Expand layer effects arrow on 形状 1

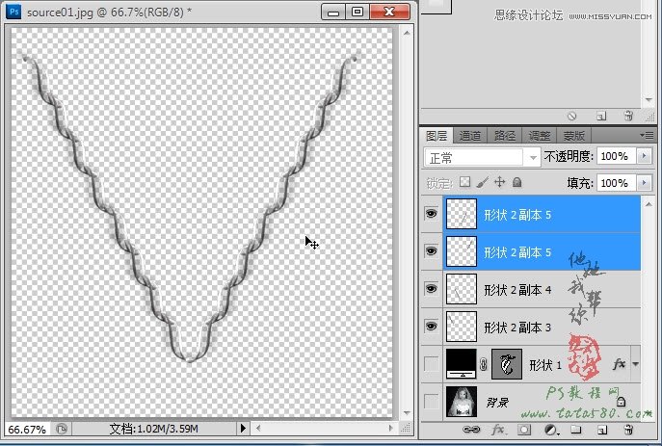click(635, 364)
